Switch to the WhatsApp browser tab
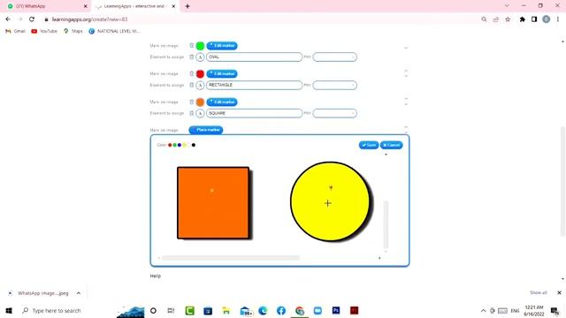Viewport: 566px width, 318px height. pos(47,6)
